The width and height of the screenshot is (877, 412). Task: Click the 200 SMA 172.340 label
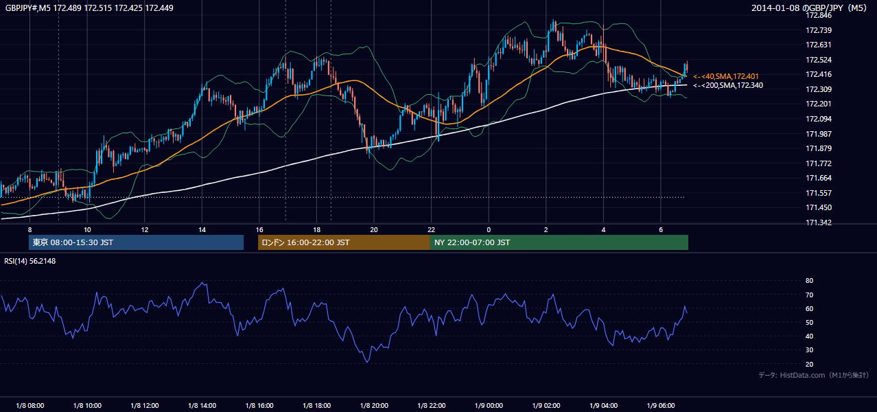point(727,85)
